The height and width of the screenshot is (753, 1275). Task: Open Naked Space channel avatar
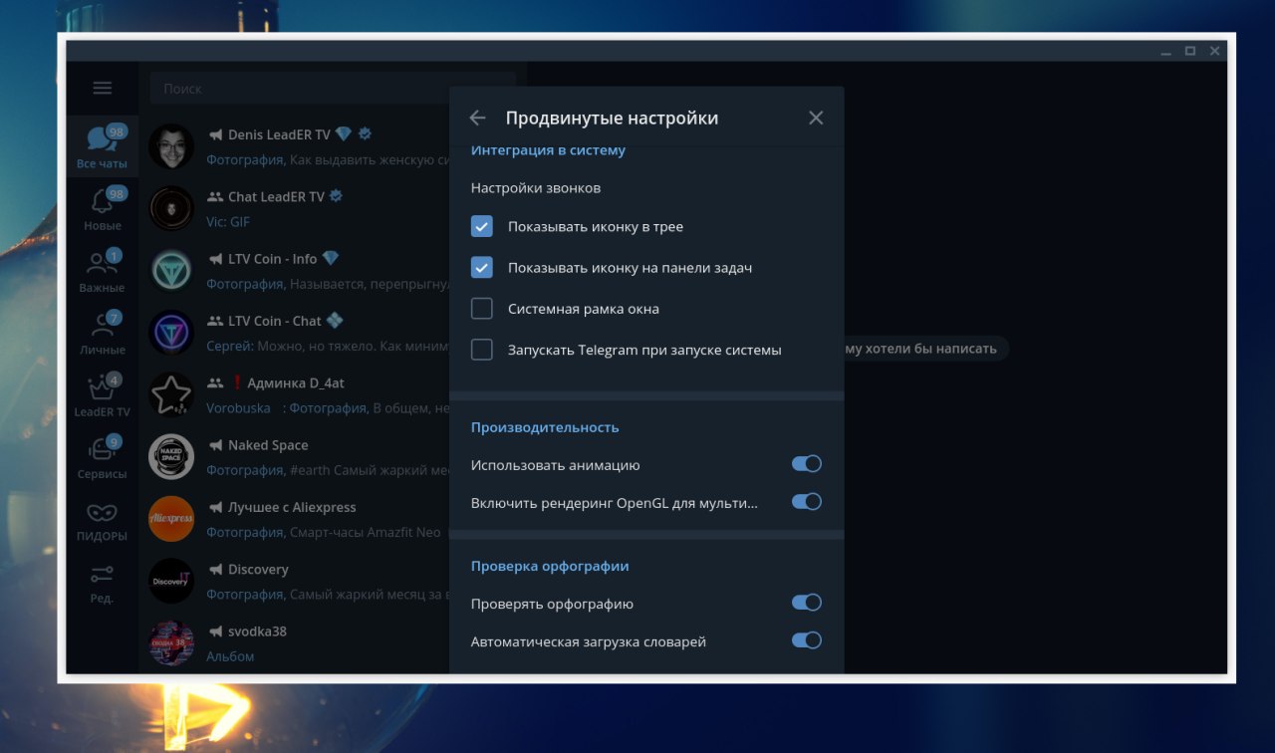click(x=171, y=457)
